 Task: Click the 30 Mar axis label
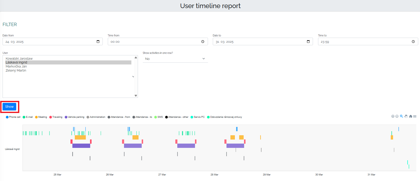click(x=319, y=175)
